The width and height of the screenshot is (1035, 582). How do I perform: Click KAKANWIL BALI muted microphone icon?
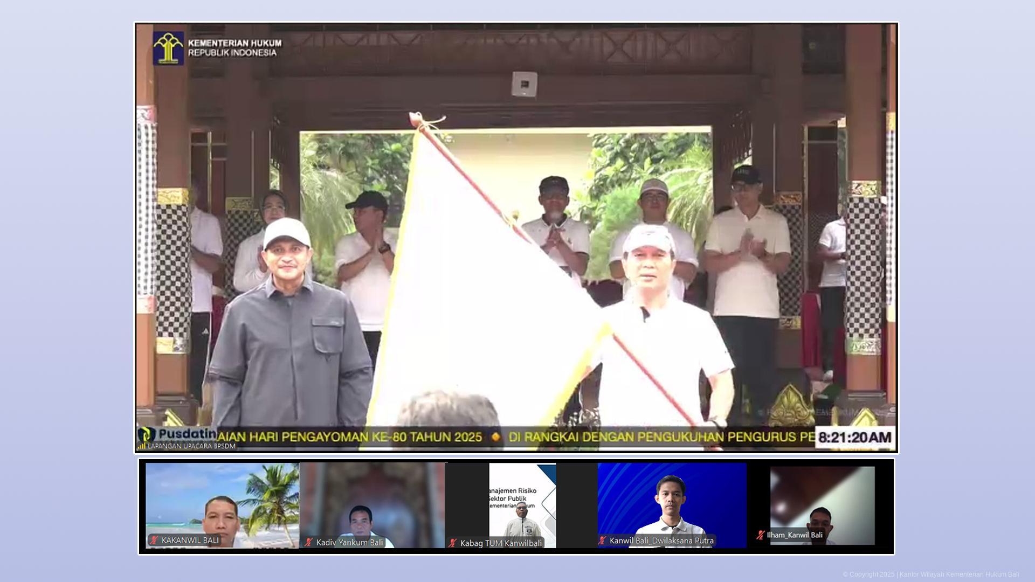pyautogui.click(x=155, y=540)
